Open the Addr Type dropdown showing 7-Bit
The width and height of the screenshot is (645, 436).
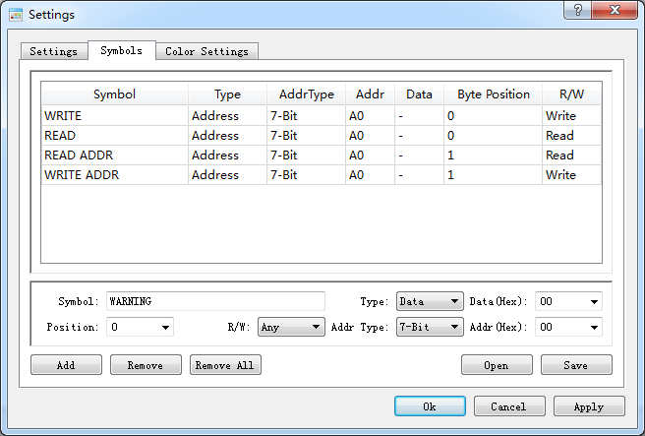430,327
